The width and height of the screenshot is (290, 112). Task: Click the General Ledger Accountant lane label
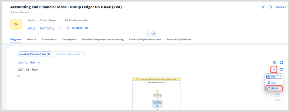coord(156,82)
